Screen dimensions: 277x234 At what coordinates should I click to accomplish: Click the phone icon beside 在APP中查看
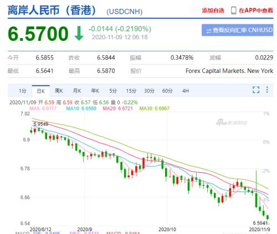[x=234, y=10]
